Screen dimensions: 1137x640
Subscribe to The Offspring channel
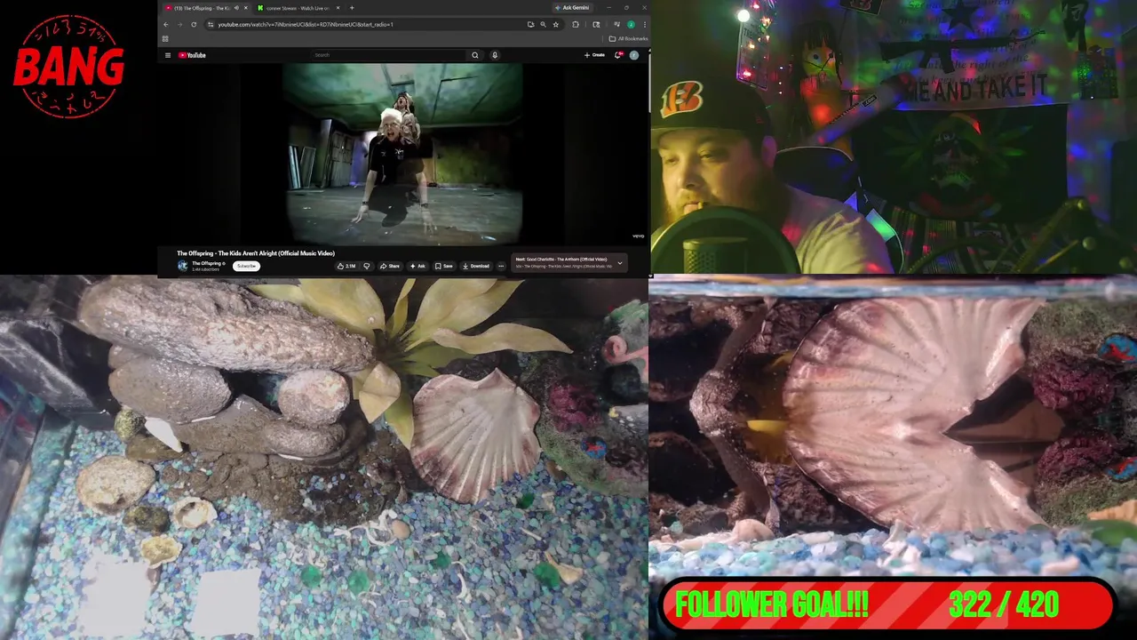pyautogui.click(x=246, y=266)
